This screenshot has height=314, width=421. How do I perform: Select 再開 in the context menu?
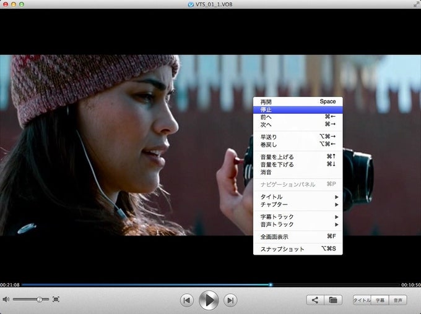pos(298,101)
